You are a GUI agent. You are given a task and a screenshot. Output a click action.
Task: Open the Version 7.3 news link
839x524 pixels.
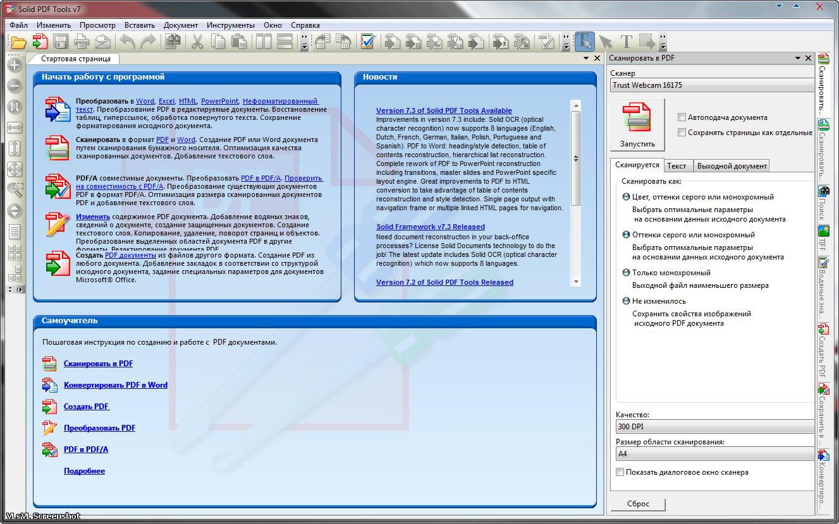[444, 110]
